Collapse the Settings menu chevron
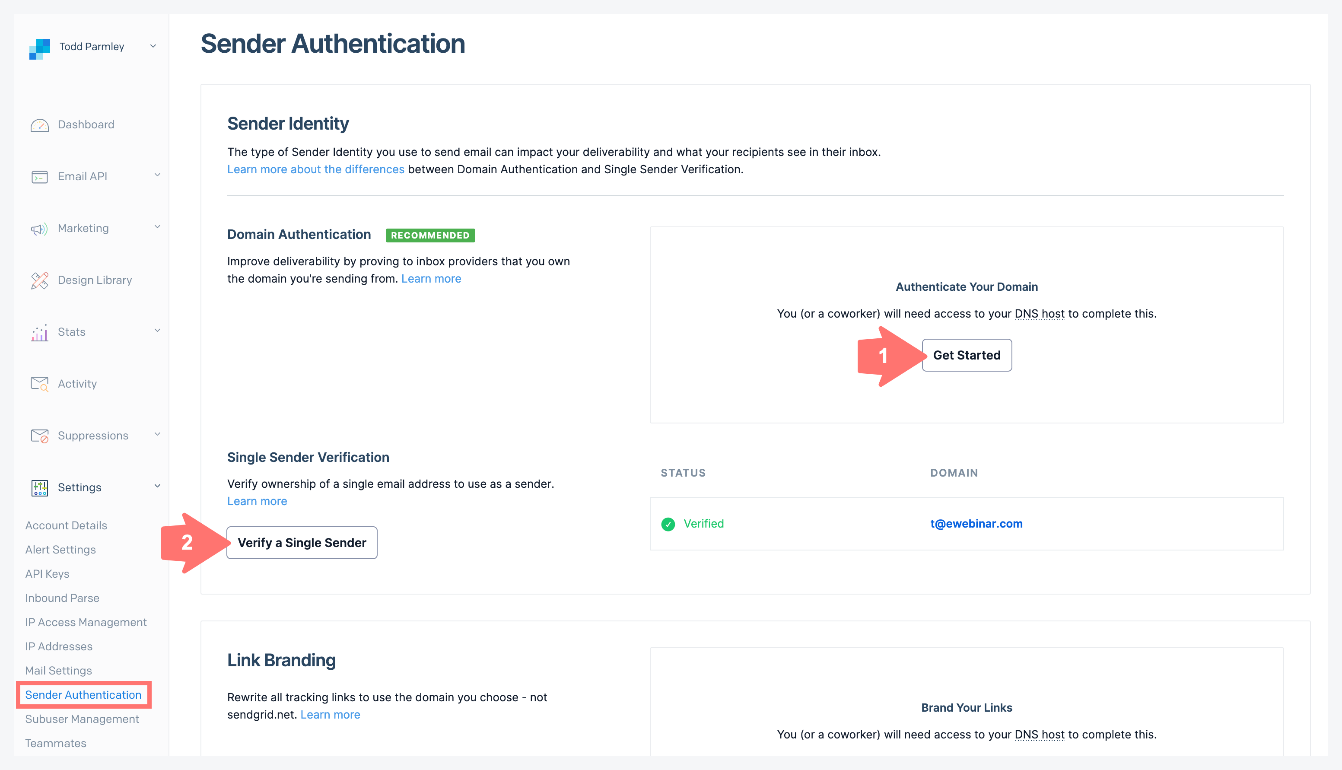 pos(157,486)
